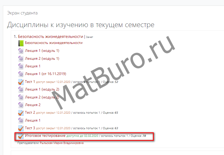
Task: Click the icon next to Лекция 2 (модуль 1)
Action: pyautogui.click(x=21, y=58)
